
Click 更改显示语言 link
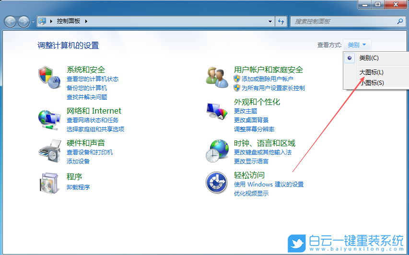251,161
